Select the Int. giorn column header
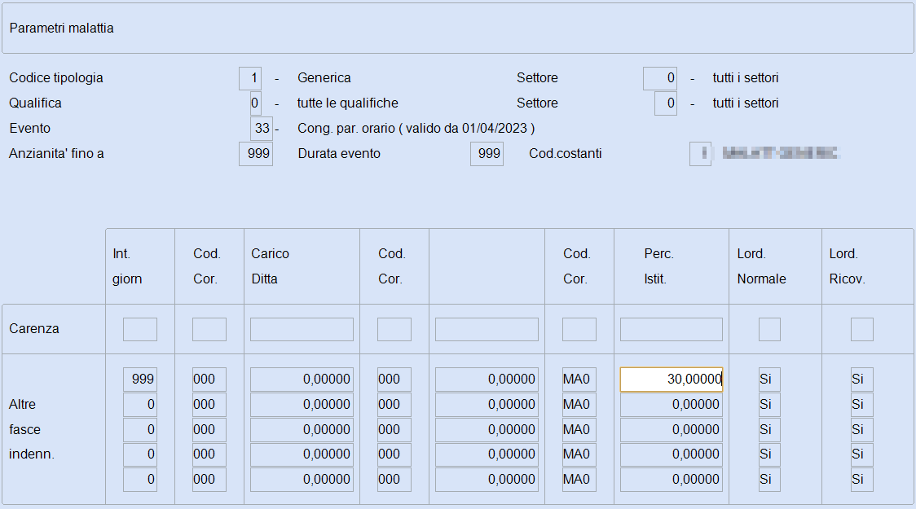 tap(127, 266)
